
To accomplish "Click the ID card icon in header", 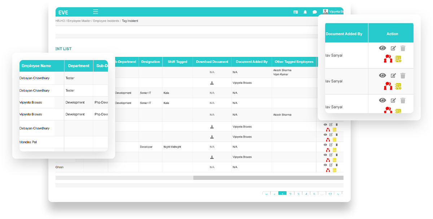I will 296,12.
